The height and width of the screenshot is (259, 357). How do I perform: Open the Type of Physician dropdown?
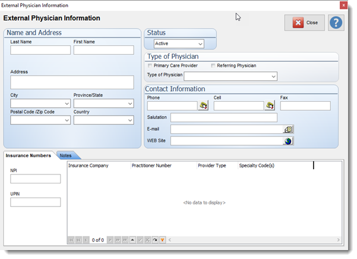(230, 76)
